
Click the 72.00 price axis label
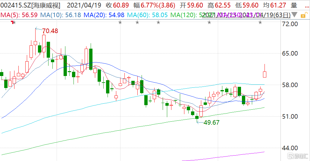coord(290,24)
